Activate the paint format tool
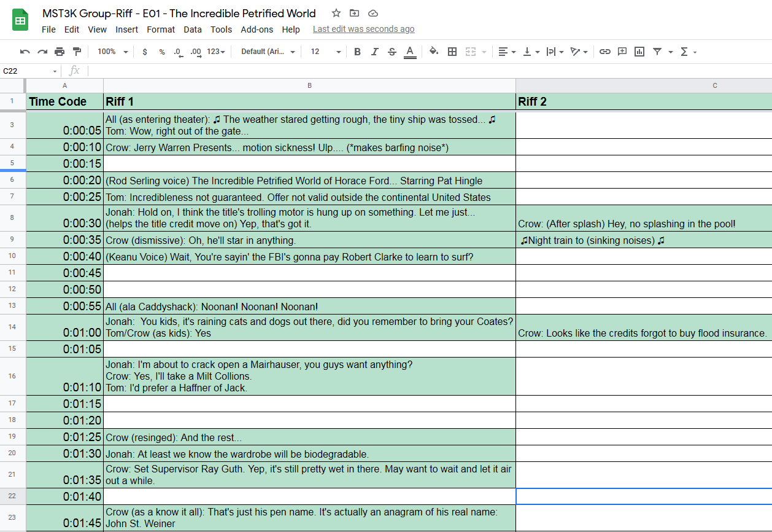Viewport: 772px width, 532px height. pos(77,52)
